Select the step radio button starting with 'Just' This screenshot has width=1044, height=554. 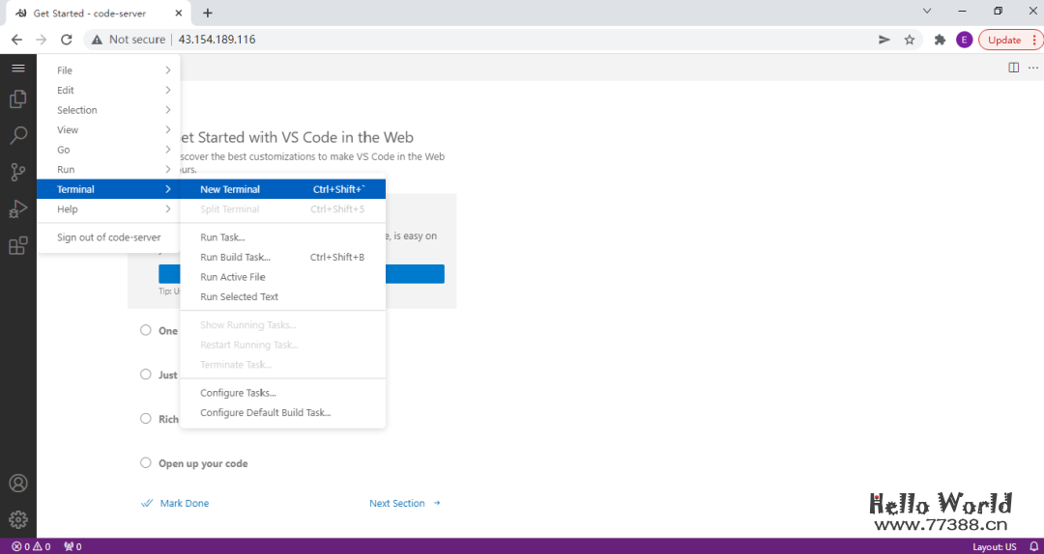(146, 374)
